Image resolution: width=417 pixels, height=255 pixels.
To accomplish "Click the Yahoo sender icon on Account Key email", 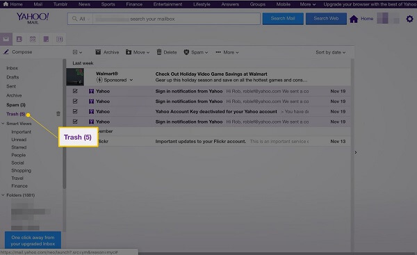I will pos(91,111).
